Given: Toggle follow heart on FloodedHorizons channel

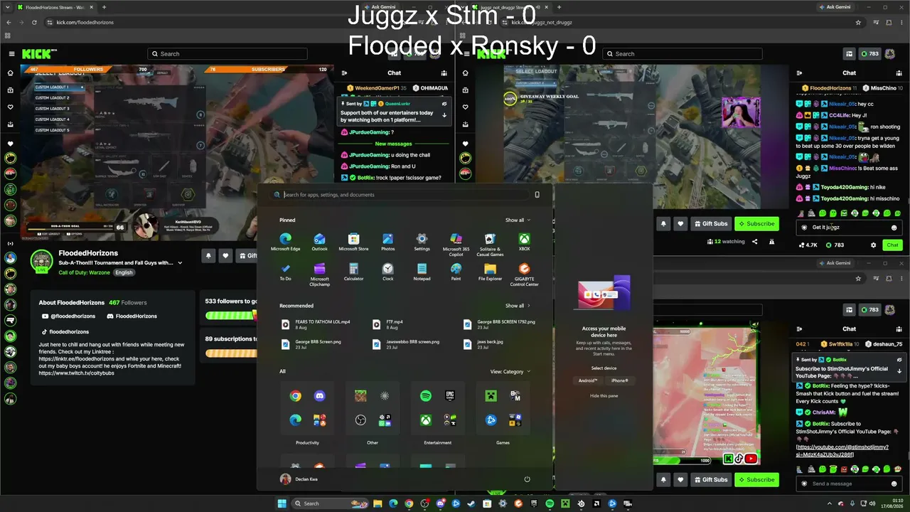Looking at the screenshot, I should [x=225, y=256].
